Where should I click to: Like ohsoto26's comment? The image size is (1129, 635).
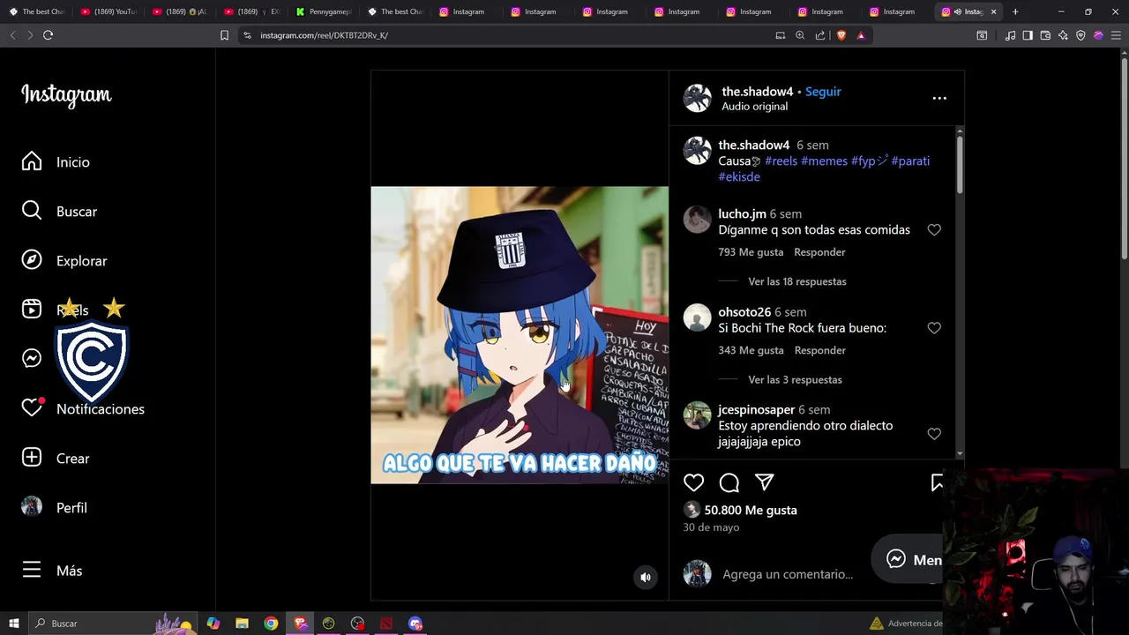[934, 328]
